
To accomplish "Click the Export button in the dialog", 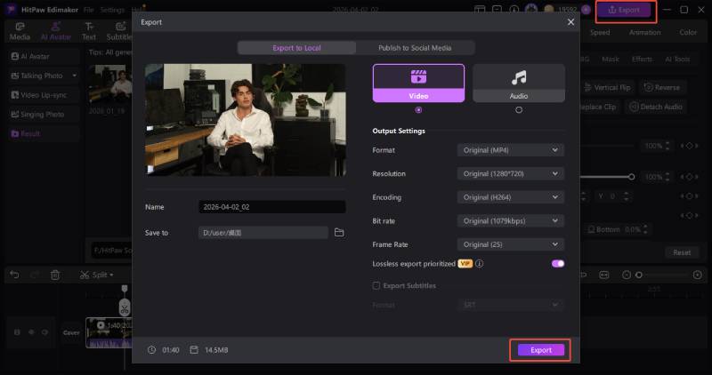I will 541,350.
